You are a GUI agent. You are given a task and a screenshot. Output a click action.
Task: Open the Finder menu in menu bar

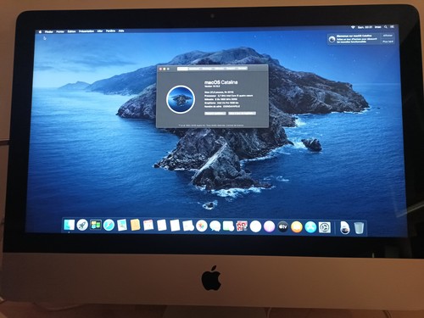pyautogui.click(x=49, y=31)
